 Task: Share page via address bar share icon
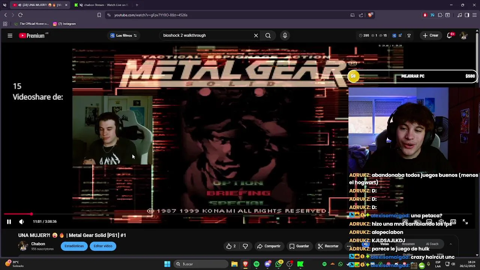[361, 15]
